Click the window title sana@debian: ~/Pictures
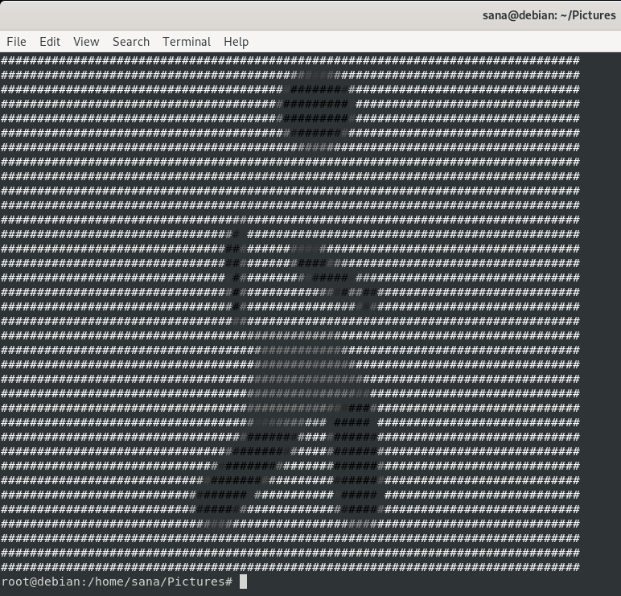The height and width of the screenshot is (596, 621). [549, 15]
